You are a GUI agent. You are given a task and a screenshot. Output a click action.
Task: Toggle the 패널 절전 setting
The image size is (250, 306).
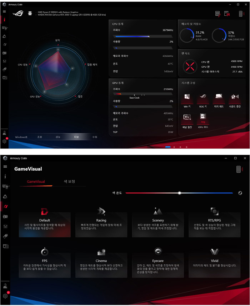pos(187,121)
